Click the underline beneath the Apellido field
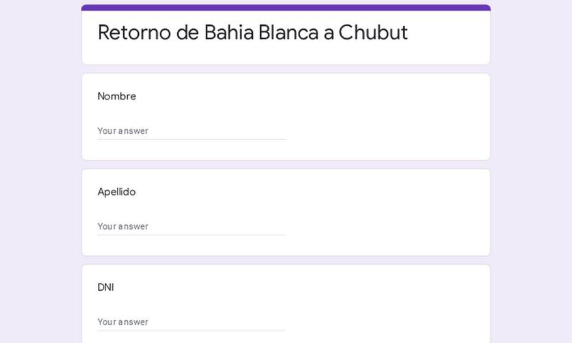572x343 pixels. [x=191, y=235]
